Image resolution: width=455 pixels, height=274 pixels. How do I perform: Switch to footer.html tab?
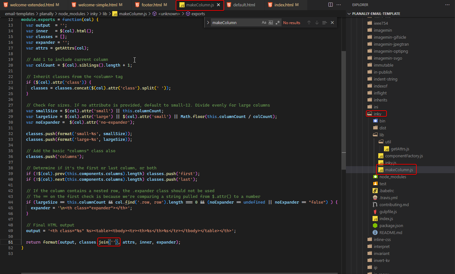point(154,5)
